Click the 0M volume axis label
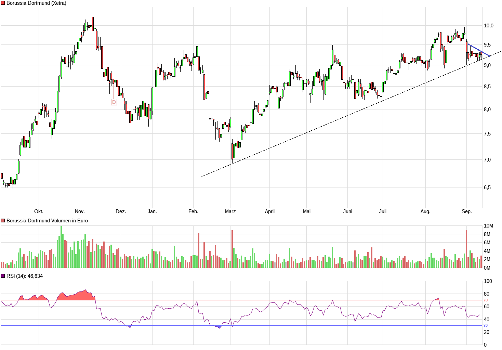This screenshot has height=350, width=502. [x=487, y=268]
